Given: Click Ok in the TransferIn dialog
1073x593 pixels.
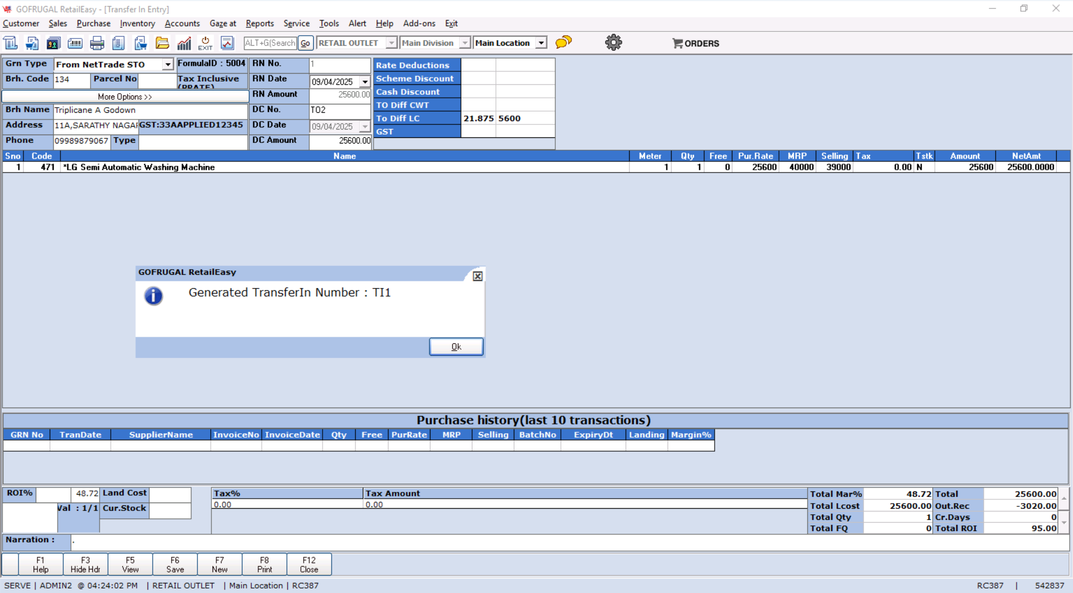Looking at the screenshot, I should coord(456,347).
